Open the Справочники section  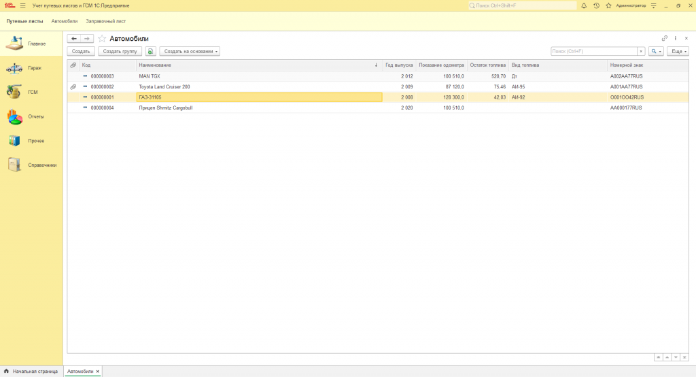click(x=31, y=165)
